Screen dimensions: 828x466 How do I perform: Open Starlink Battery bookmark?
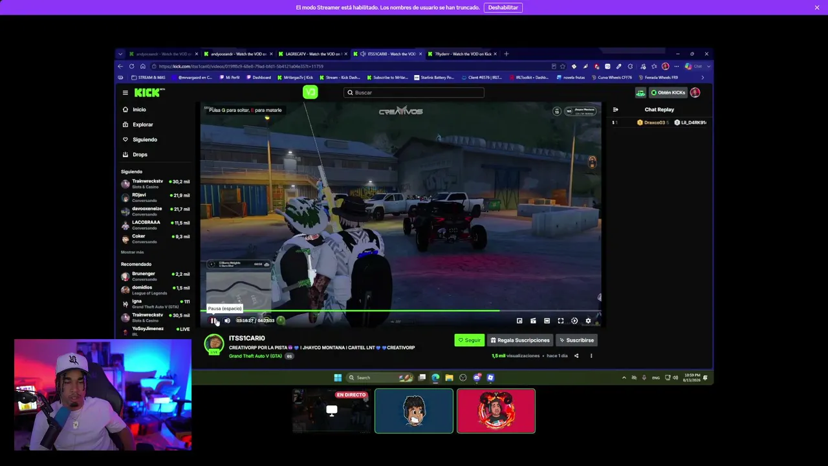(434, 78)
